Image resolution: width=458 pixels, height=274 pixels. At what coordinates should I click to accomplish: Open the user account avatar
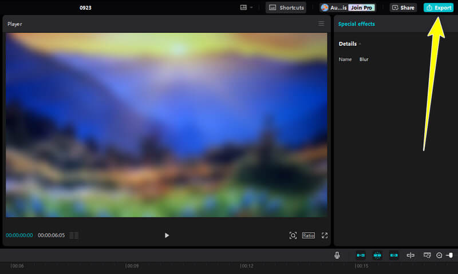[x=325, y=7]
